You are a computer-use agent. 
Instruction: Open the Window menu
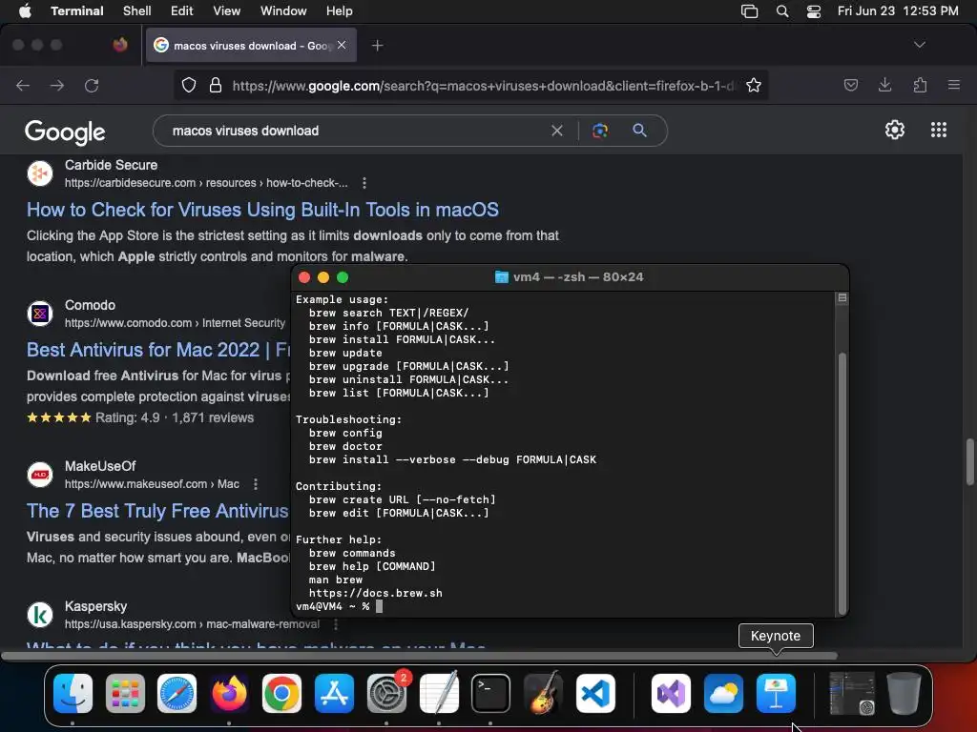[x=282, y=11]
